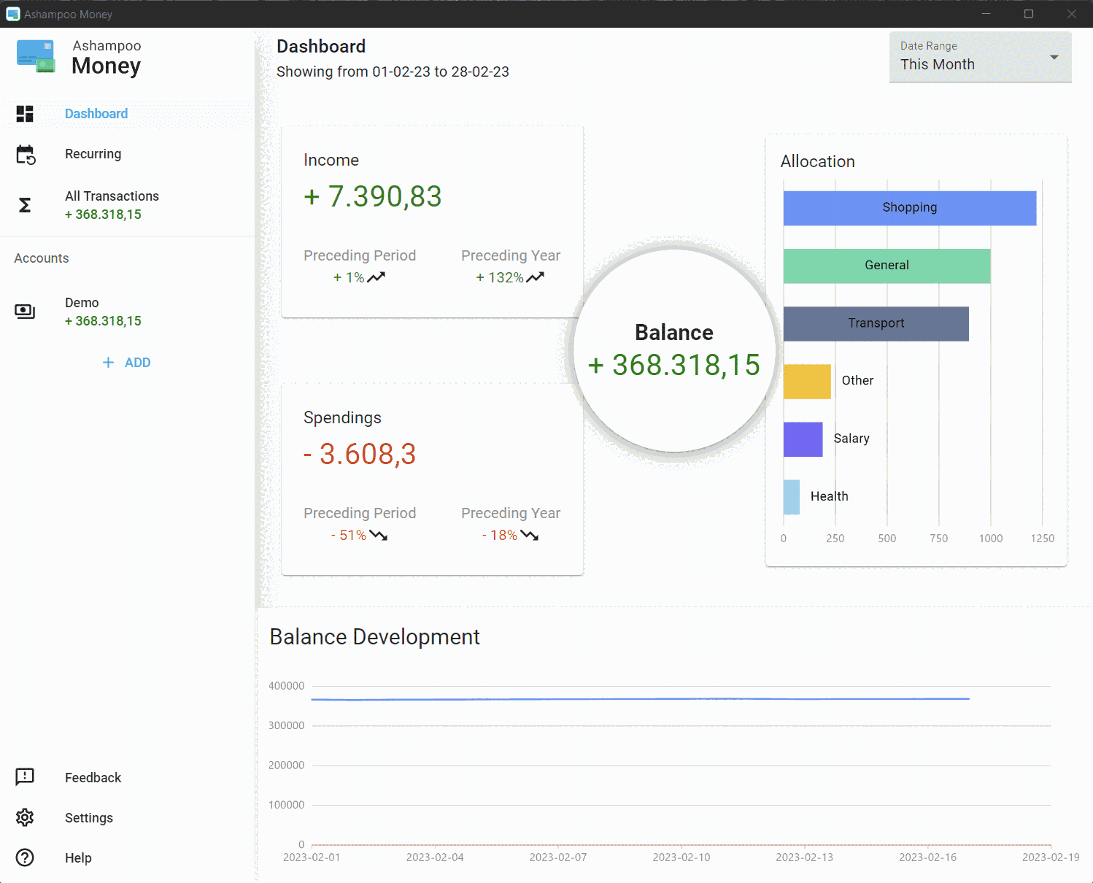Open Feedback via the speech bubble icon
Image resolution: width=1093 pixels, height=883 pixels.
point(25,777)
